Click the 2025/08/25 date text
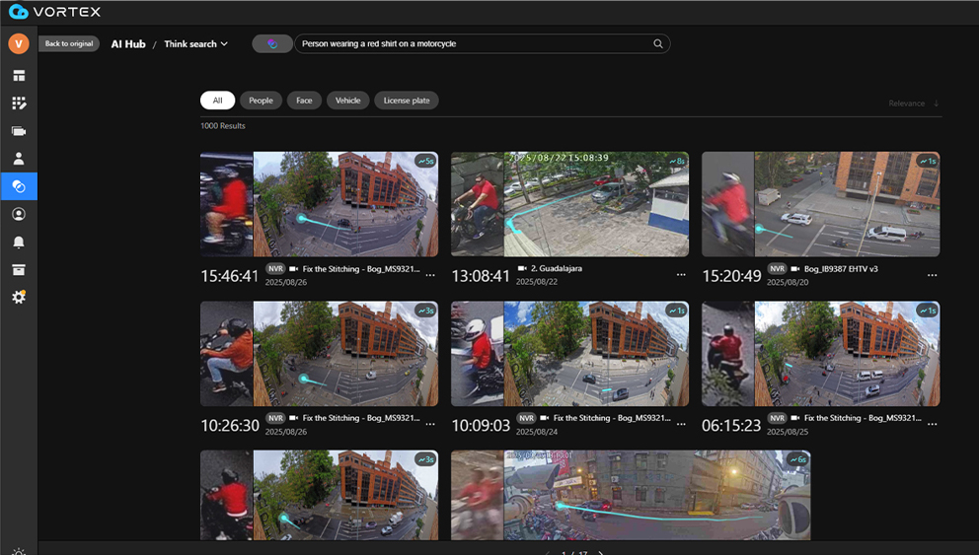 tap(788, 432)
